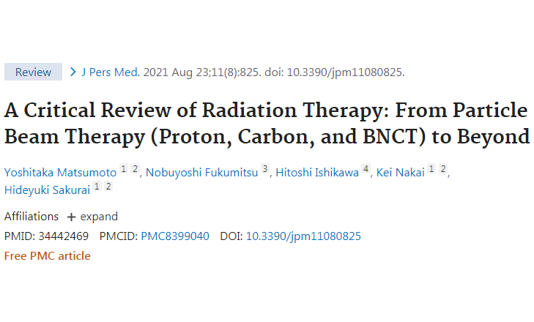Open author Kei Nakai's link
Viewport: 534px width, 322px height.
(400, 172)
